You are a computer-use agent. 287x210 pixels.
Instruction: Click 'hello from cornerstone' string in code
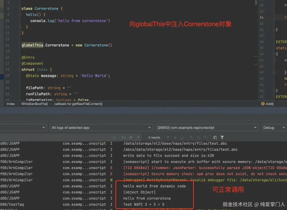pyautogui.click(x=82, y=21)
